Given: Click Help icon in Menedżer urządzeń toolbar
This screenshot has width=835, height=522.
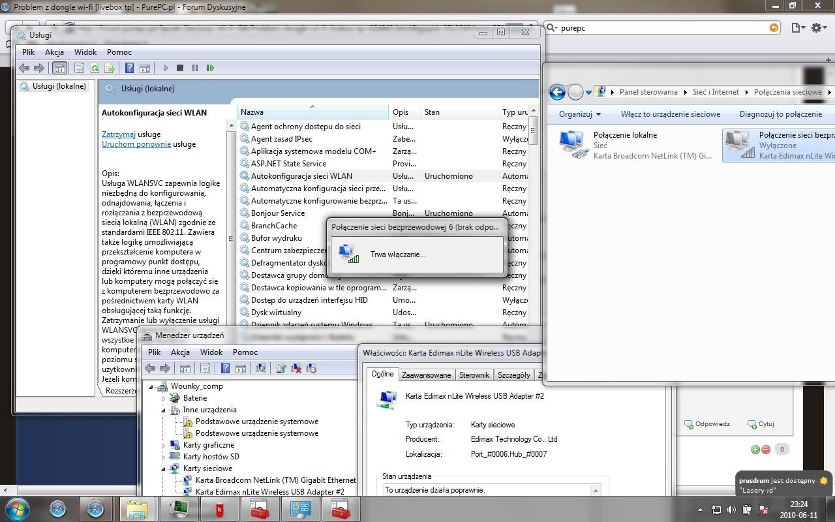Looking at the screenshot, I should (226, 368).
